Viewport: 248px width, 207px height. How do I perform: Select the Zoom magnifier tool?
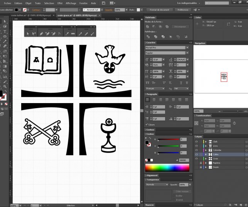pyautogui.click(x=5, y=87)
